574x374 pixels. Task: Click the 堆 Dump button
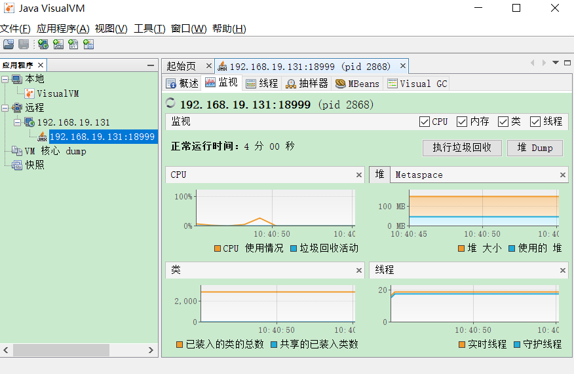535,148
